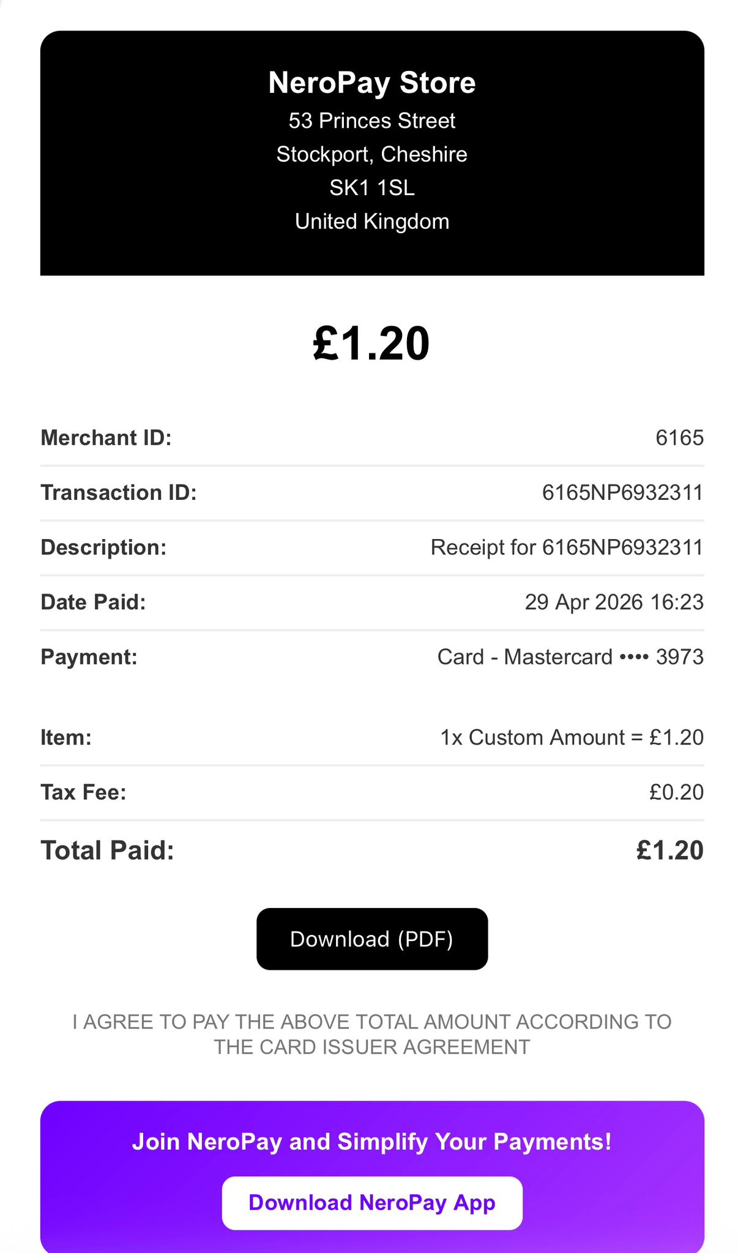Click the Transaction ID value 6165NP6932311
Screen dimensions: 738x1253
[622, 493]
